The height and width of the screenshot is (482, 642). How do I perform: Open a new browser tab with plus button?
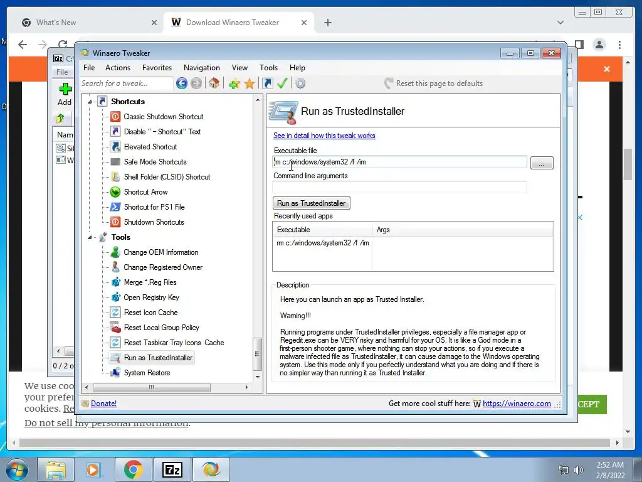pyautogui.click(x=327, y=23)
